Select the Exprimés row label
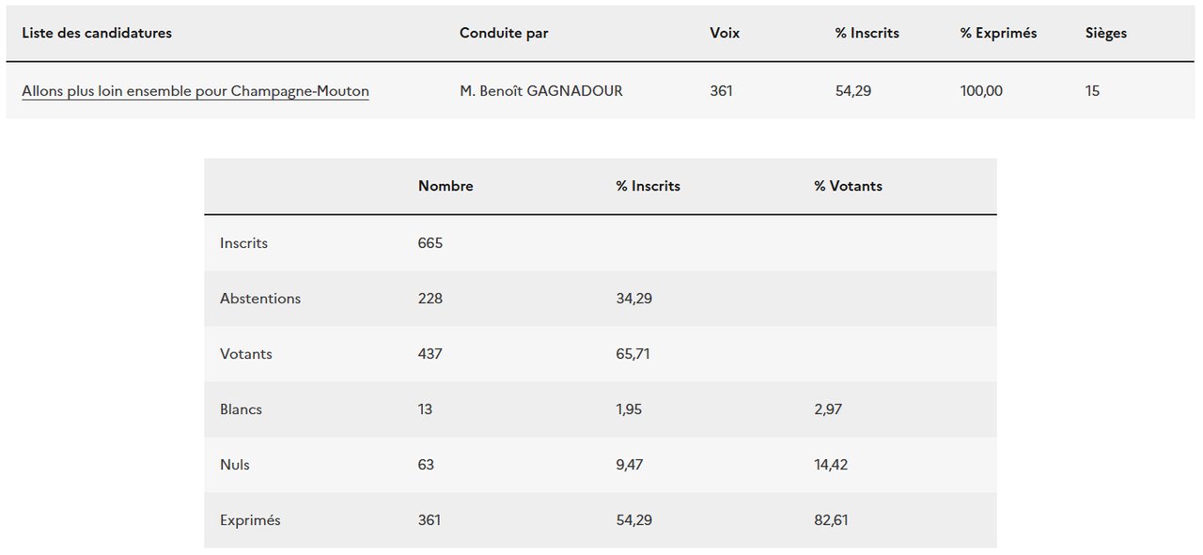This screenshot has height=555, width=1203. pyautogui.click(x=250, y=520)
